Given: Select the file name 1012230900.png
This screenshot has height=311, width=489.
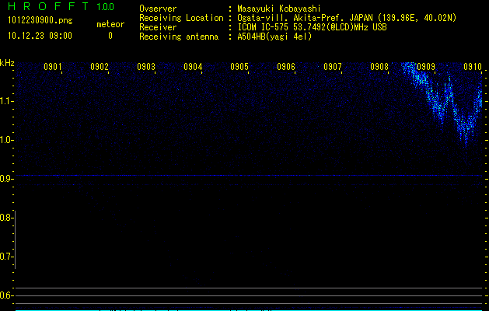Looking at the screenshot, I should [40, 21].
